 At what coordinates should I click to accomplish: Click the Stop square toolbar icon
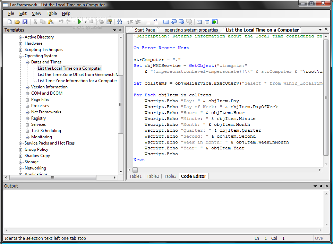point(91,21)
